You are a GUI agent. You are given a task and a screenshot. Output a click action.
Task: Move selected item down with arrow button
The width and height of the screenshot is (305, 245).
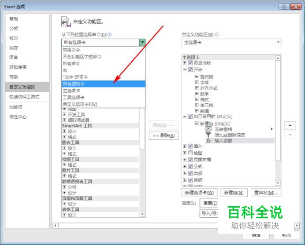pos(290,135)
